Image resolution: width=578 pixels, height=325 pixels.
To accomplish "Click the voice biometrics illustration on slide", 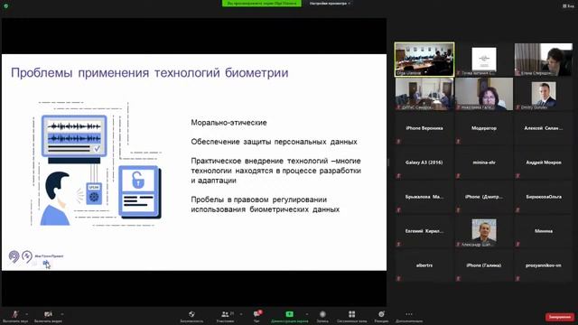I will click(x=97, y=164).
